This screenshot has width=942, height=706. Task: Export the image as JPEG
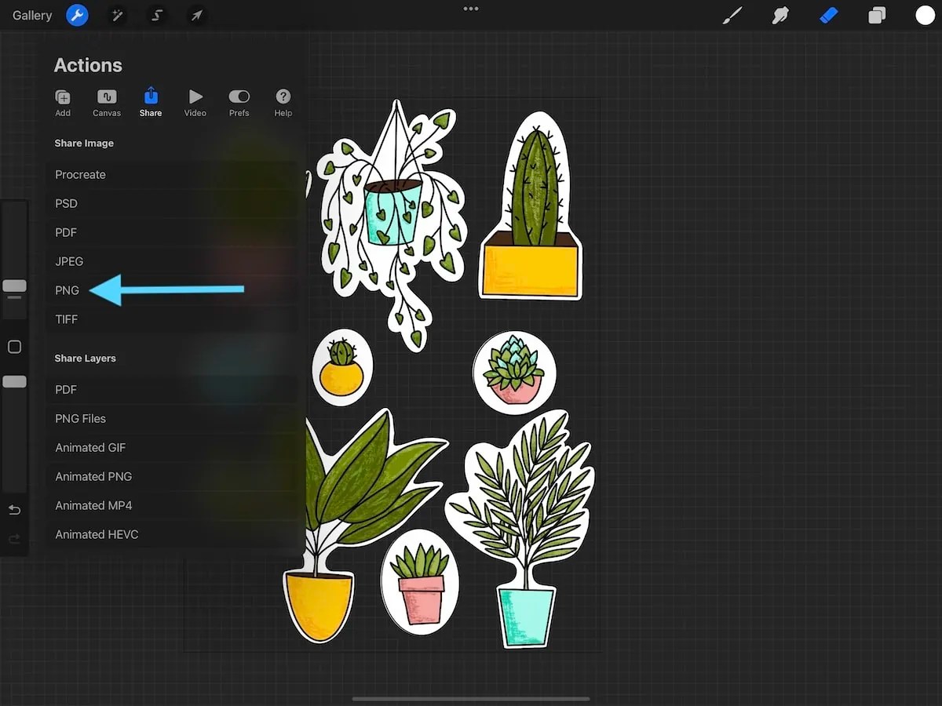(x=69, y=261)
